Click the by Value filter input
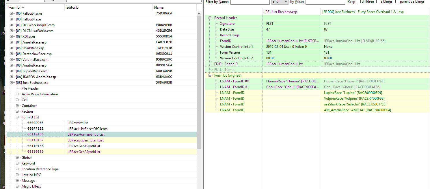Screen dimensions: 430x189 (x=325, y=2)
